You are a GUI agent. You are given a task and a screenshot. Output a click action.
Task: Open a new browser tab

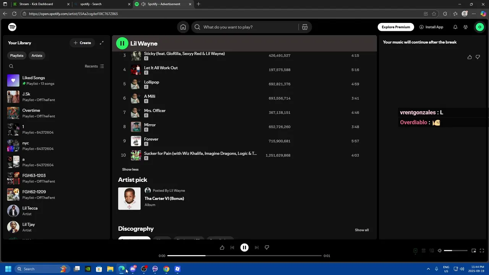(x=198, y=4)
